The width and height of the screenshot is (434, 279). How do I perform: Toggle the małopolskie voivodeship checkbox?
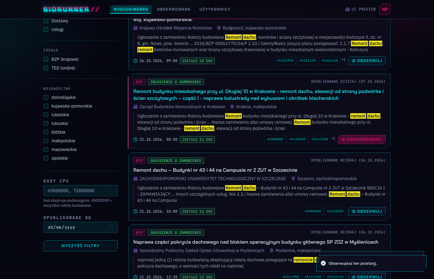[x=46, y=141]
